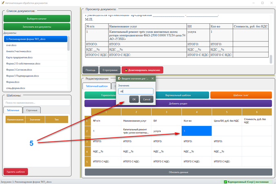Select cell 'Капитальный ремонт трёх узлов' in edit grid
Image resolution: width=276 pixels, height=184 pixels.
[136, 131]
